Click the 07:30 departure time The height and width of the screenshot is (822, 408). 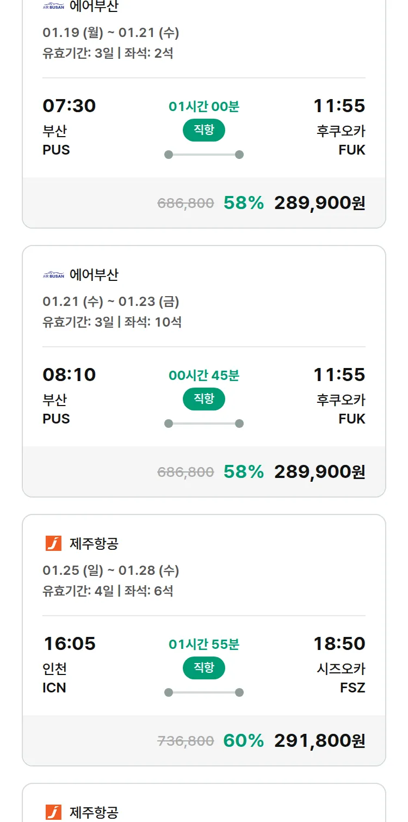click(69, 106)
